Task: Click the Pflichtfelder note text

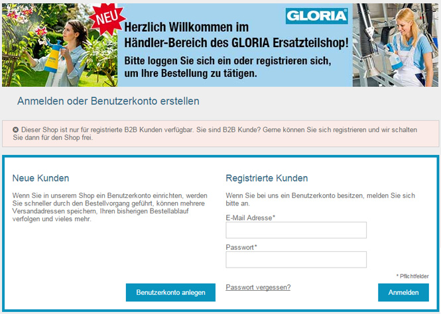Action: (x=412, y=276)
